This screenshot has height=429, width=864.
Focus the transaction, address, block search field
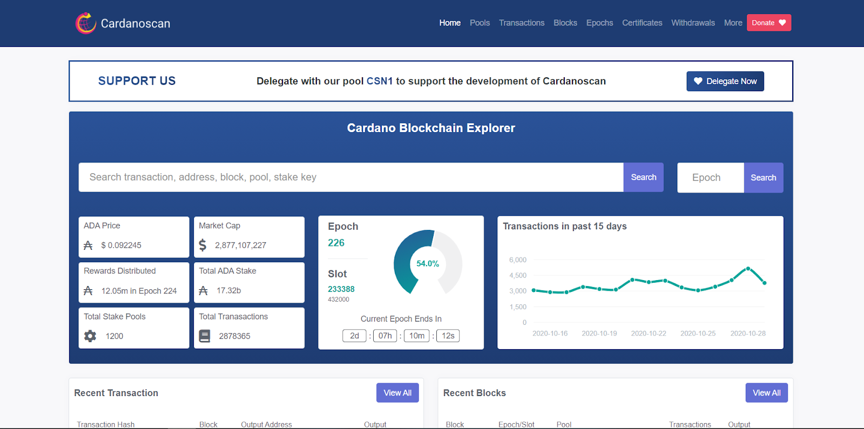351,177
